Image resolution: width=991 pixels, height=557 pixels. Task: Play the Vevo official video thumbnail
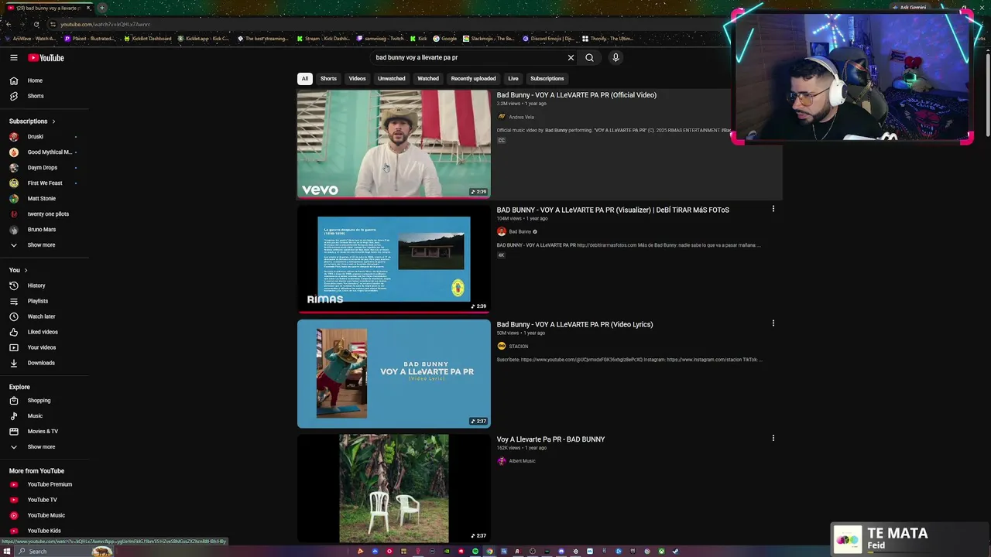[x=393, y=144]
